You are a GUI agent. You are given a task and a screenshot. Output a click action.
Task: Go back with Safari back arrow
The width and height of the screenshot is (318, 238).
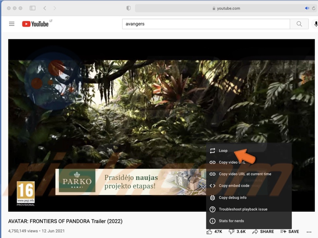click(x=45, y=8)
